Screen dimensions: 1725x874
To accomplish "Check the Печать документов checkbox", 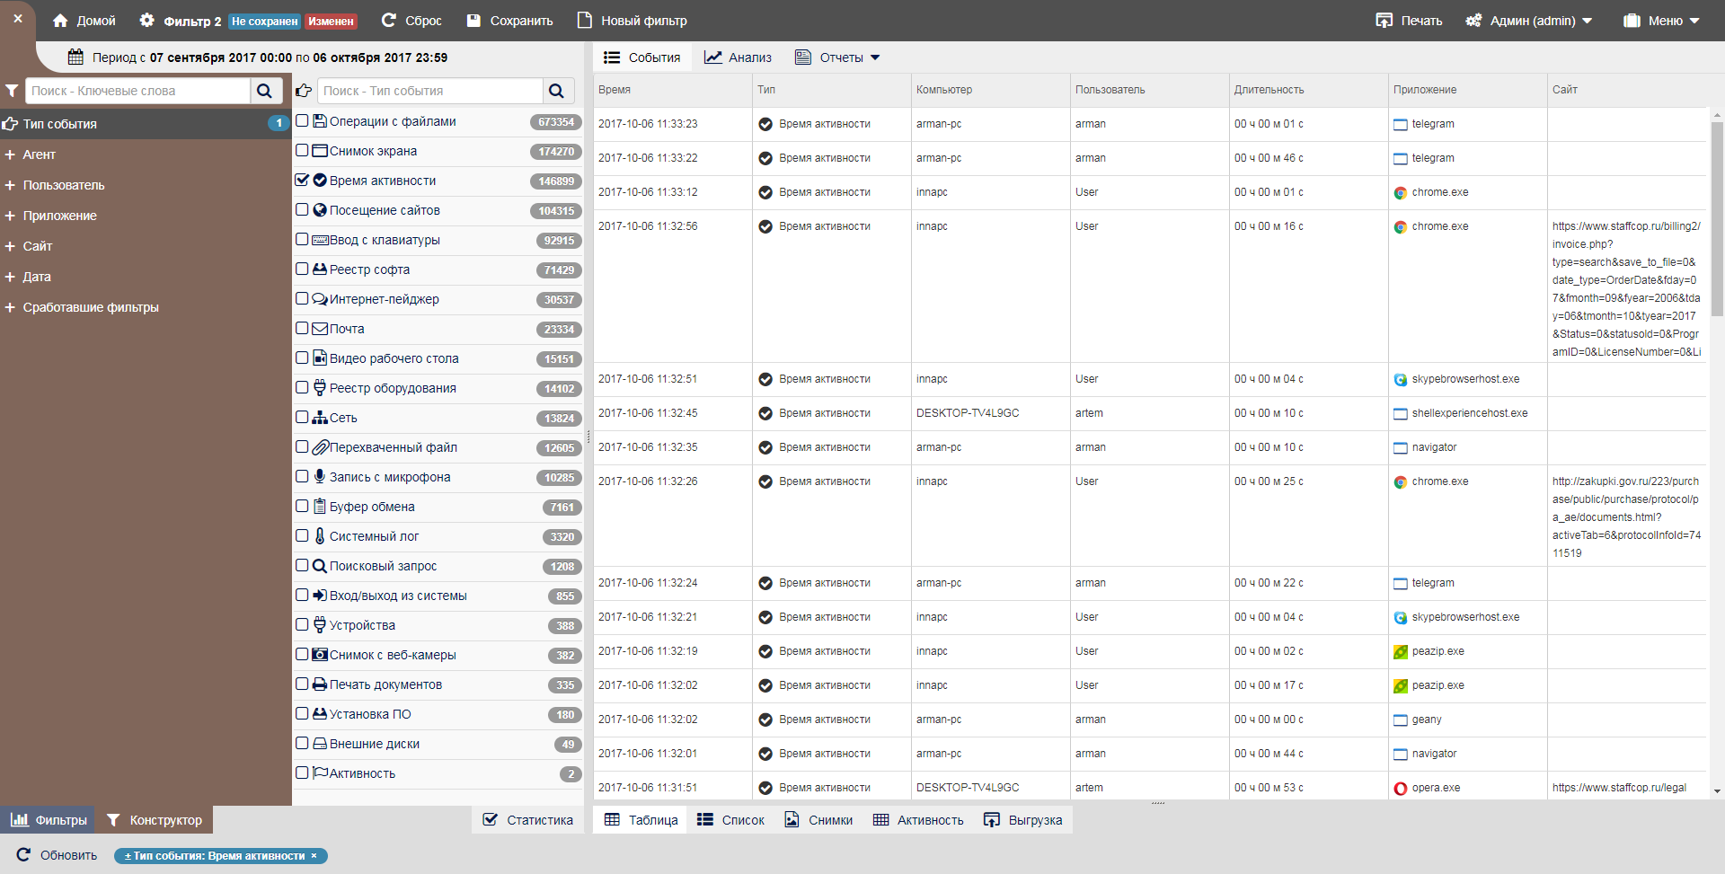I will click(x=303, y=684).
